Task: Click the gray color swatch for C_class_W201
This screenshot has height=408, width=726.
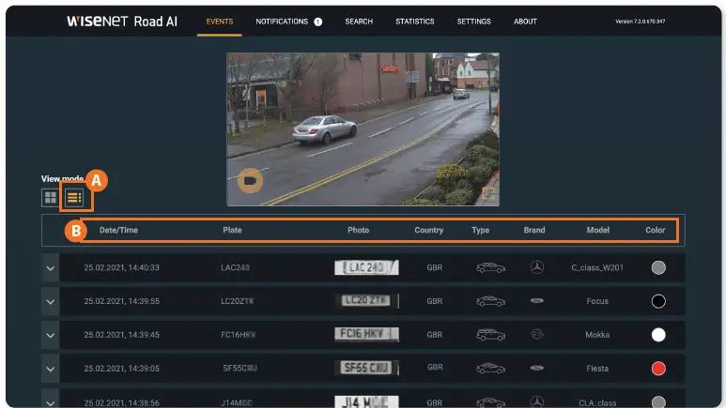Action: pyautogui.click(x=658, y=268)
